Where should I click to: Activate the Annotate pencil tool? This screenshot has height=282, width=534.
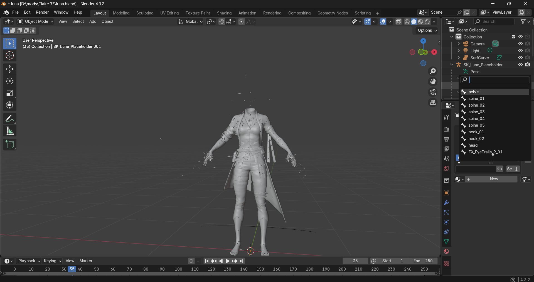10,119
